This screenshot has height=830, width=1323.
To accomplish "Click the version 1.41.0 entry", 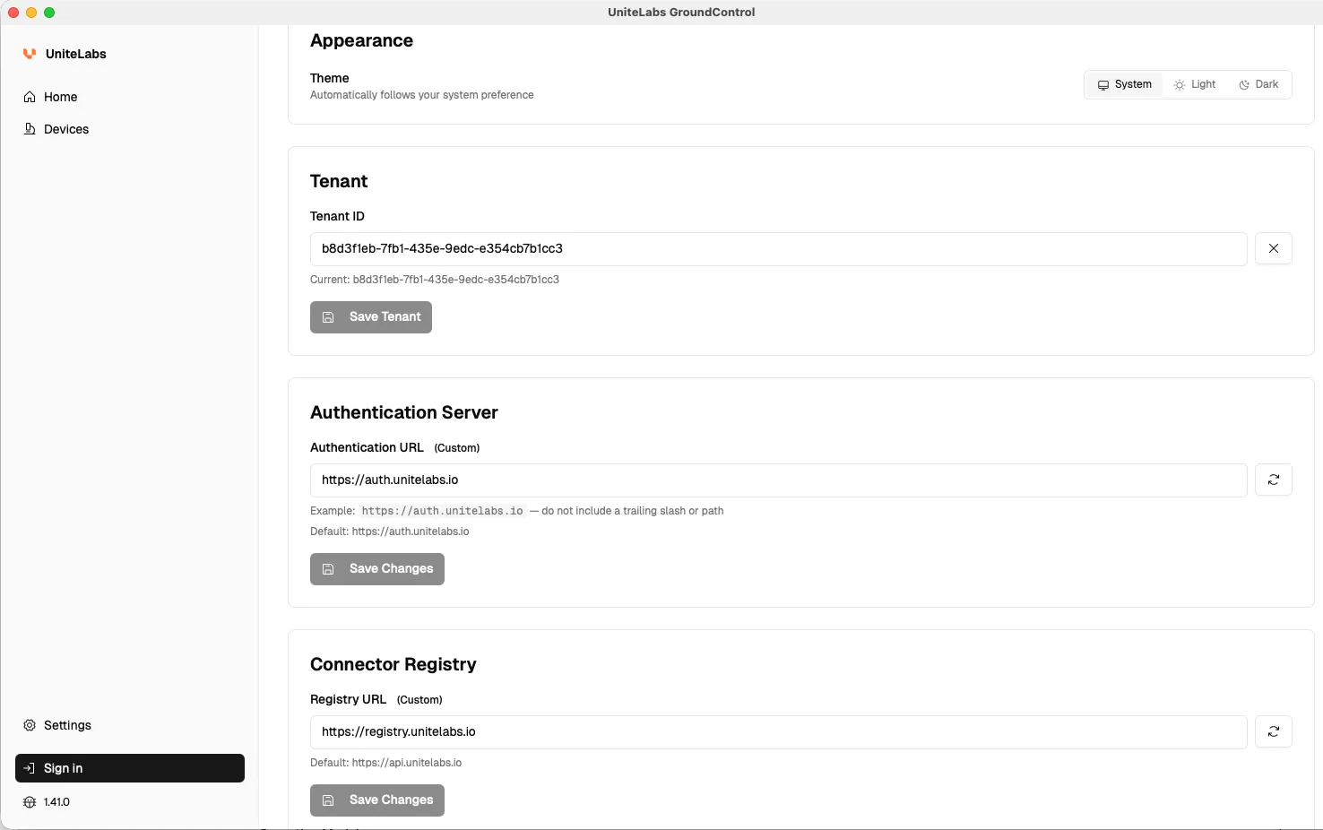I will tap(47, 802).
